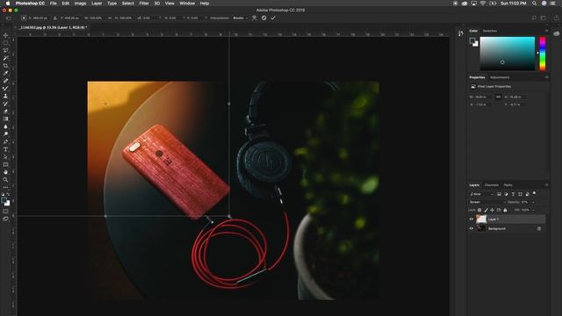
Task: Switch to warp mode icon
Action: 254,18
